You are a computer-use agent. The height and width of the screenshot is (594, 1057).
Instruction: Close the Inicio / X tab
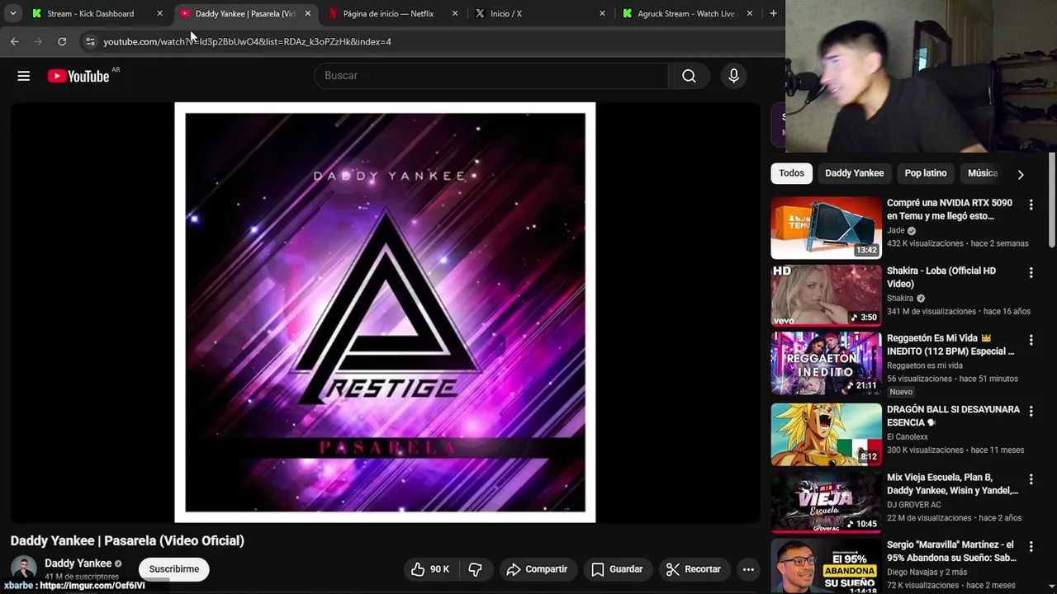point(602,13)
